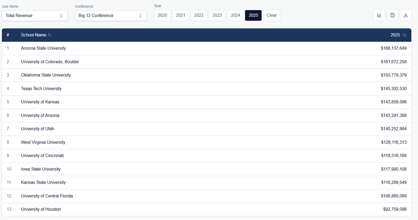The height and width of the screenshot is (220, 418).
Task: Click University of Central Florida
Action: (47, 196)
